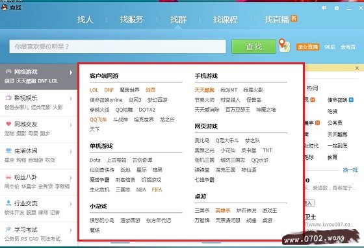Click 天黑请闭眼 board game link
The width and height of the screenshot is (364, 248).
227,221
